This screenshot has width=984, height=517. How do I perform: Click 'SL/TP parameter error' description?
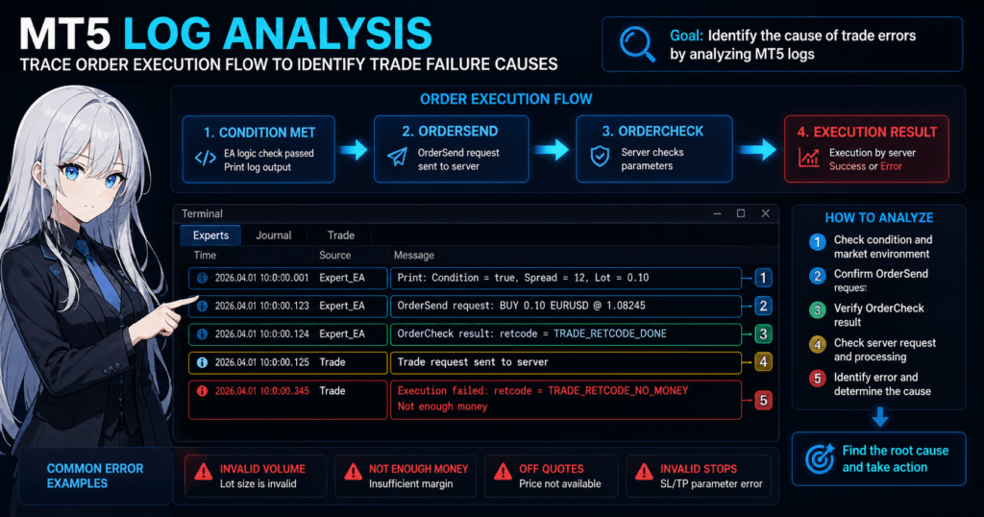point(711,483)
